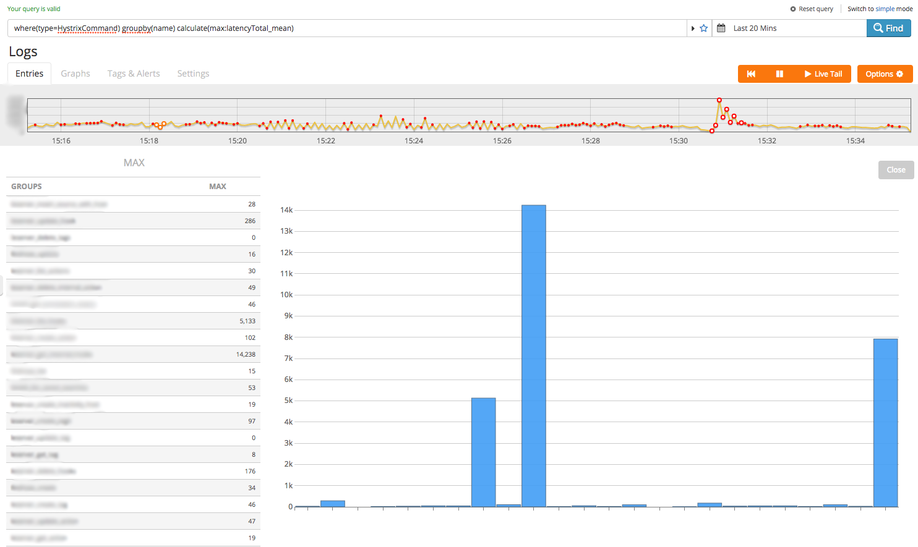Expand the small arrow next to the star

pyautogui.click(x=693, y=28)
